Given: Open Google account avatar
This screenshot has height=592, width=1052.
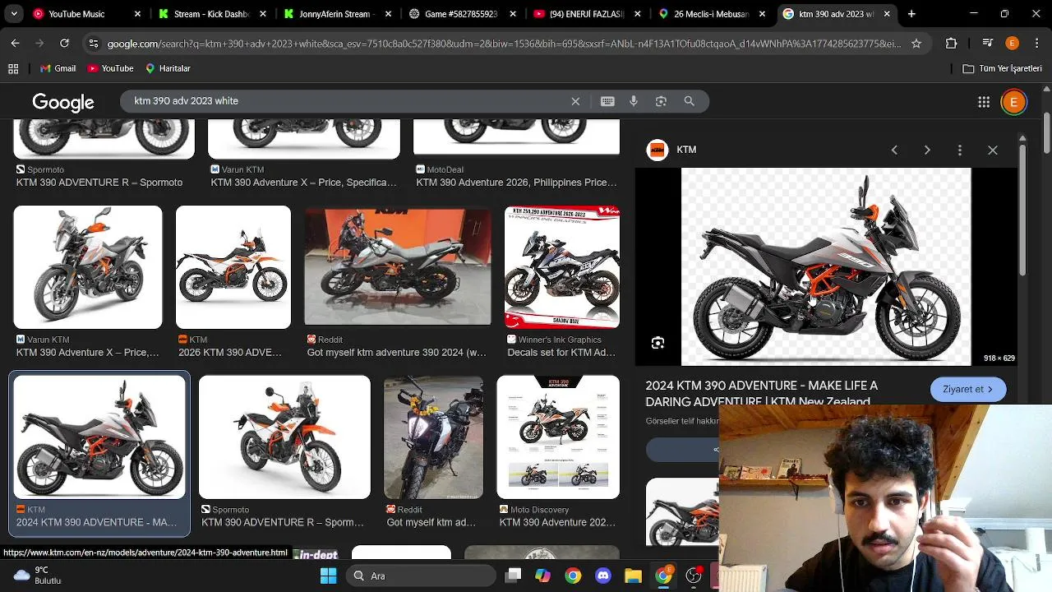Looking at the screenshot, I should [x=1013, y=102].
